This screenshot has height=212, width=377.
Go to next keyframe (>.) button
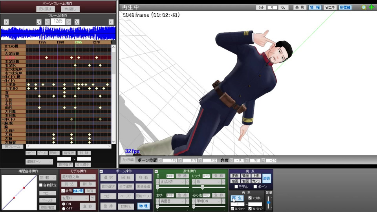coord(77,22)
